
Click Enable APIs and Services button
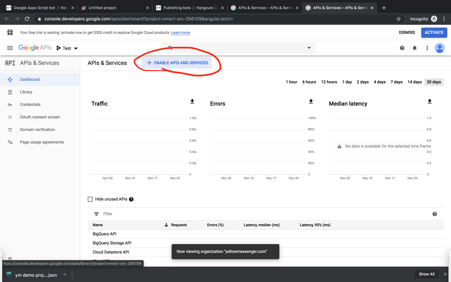(x=177, y=63)
